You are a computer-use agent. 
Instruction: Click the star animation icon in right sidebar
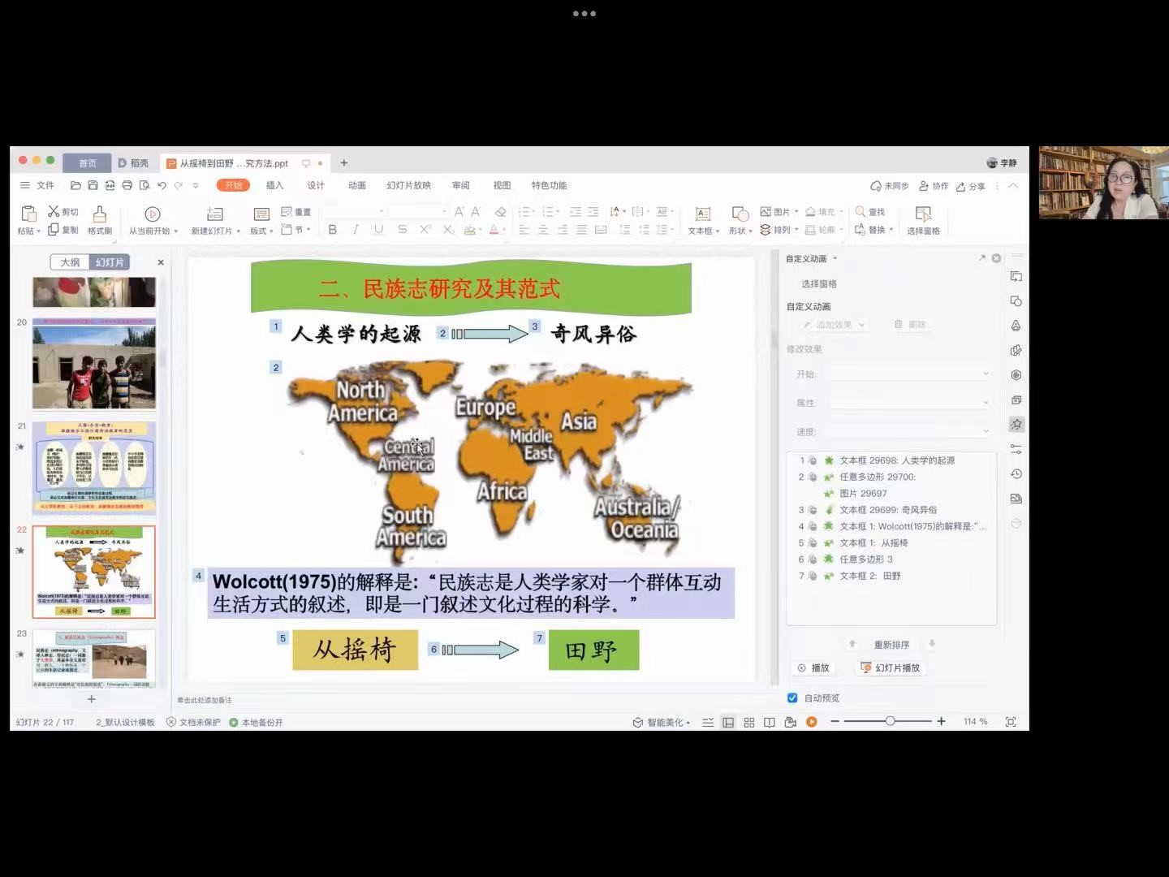click(1016, 424)
